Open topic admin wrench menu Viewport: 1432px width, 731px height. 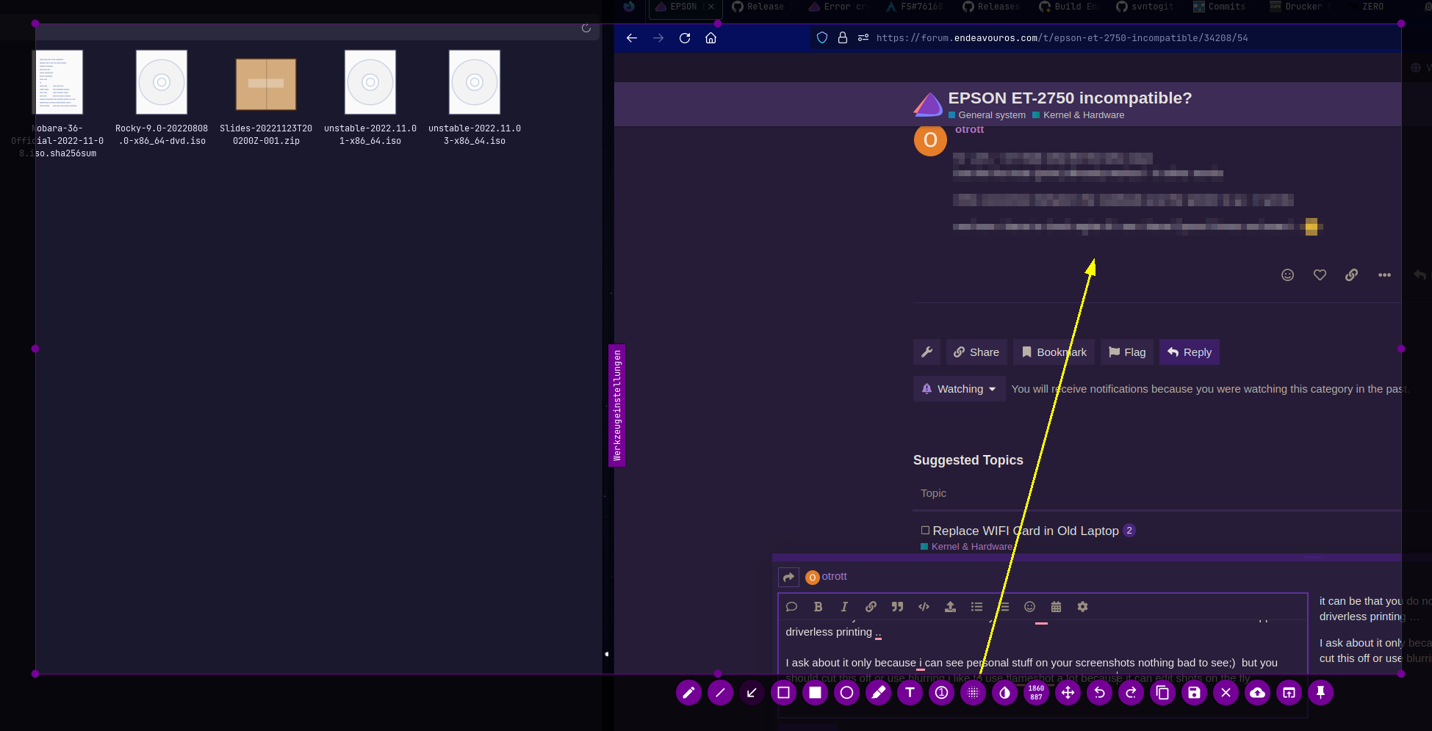click(x=927, y=352)
